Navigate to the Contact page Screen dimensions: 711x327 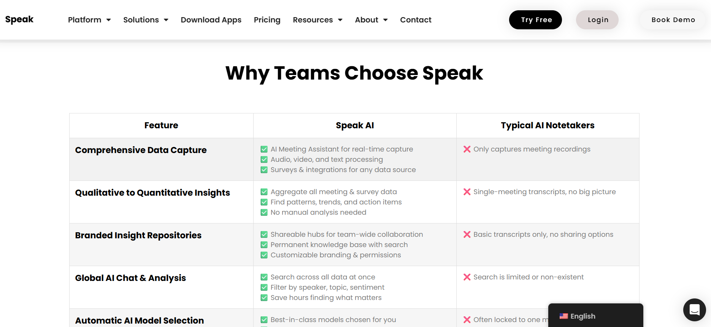[416, 20]
